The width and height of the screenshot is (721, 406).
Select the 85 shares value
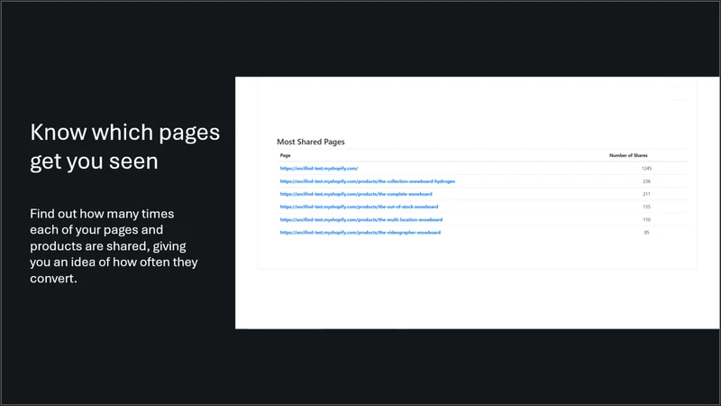tap(646, 233)
